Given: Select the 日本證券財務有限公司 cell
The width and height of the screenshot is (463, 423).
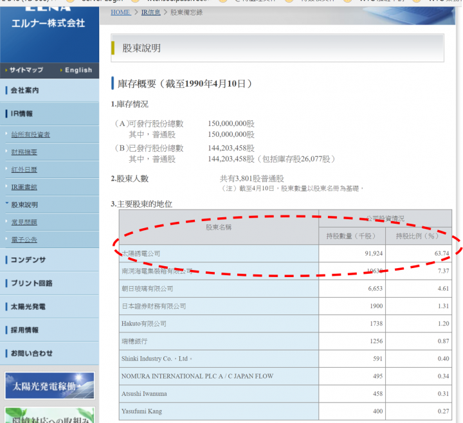Looking at the screenshot, I should (219, 306).
